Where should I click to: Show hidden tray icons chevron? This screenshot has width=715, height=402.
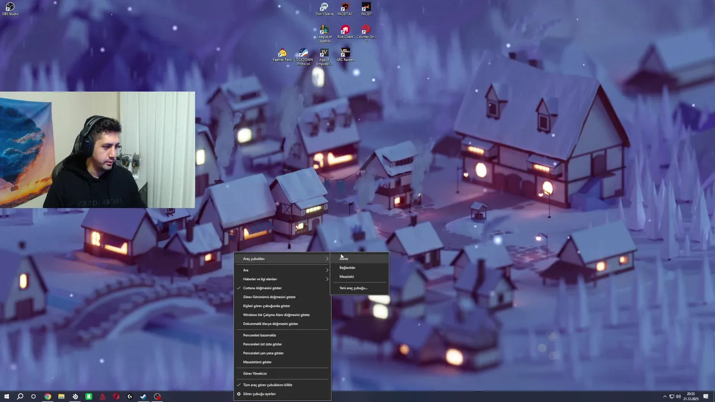pos(665,396)
